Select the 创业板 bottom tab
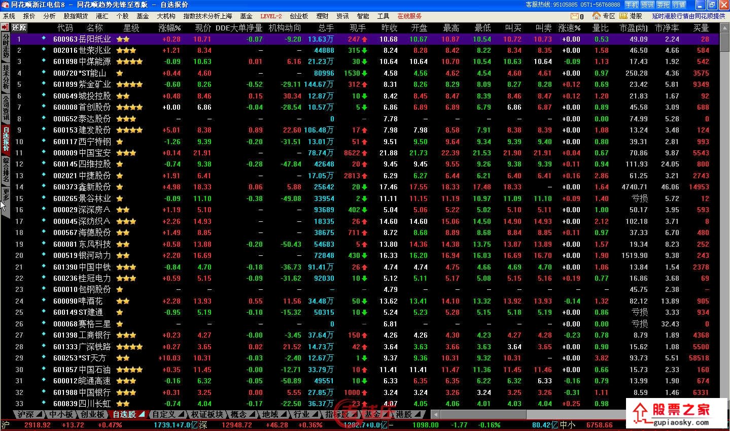The image size is (730, 431). coord(92,415)
